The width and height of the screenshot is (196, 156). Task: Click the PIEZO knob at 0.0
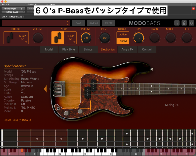pos(105,38)
